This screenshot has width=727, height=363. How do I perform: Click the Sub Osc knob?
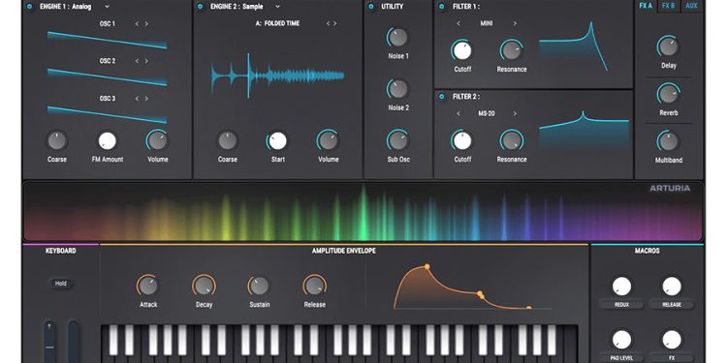coord(397,140)
